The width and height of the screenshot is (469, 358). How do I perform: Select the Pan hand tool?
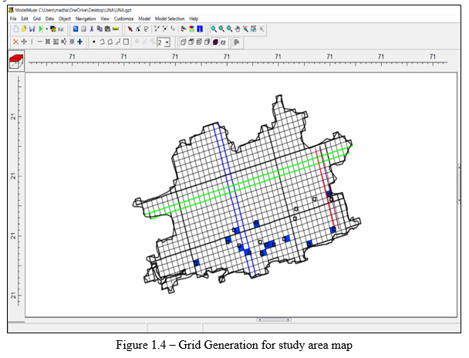[238, 29]
